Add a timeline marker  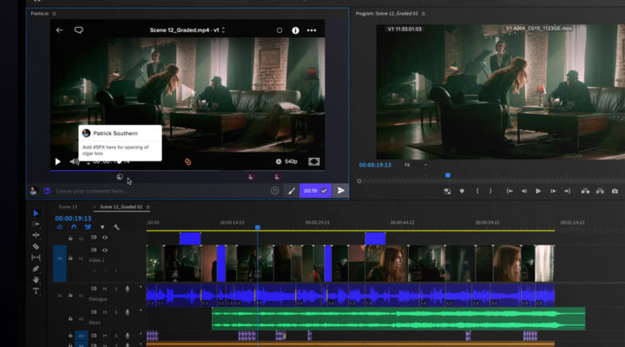click(x=102, y=226)
